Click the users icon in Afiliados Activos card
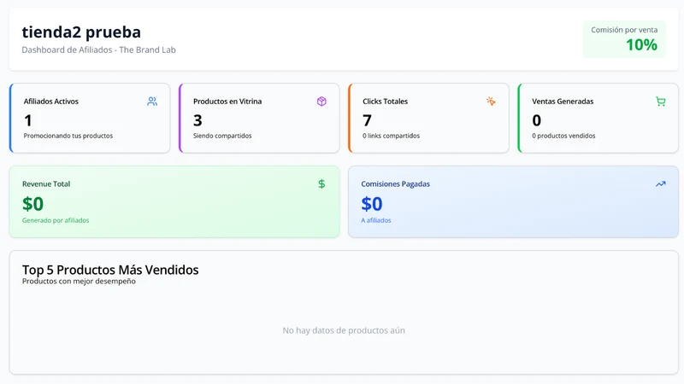Image resolution: width=684 pixels, height=384 pixels. (152, 102)
